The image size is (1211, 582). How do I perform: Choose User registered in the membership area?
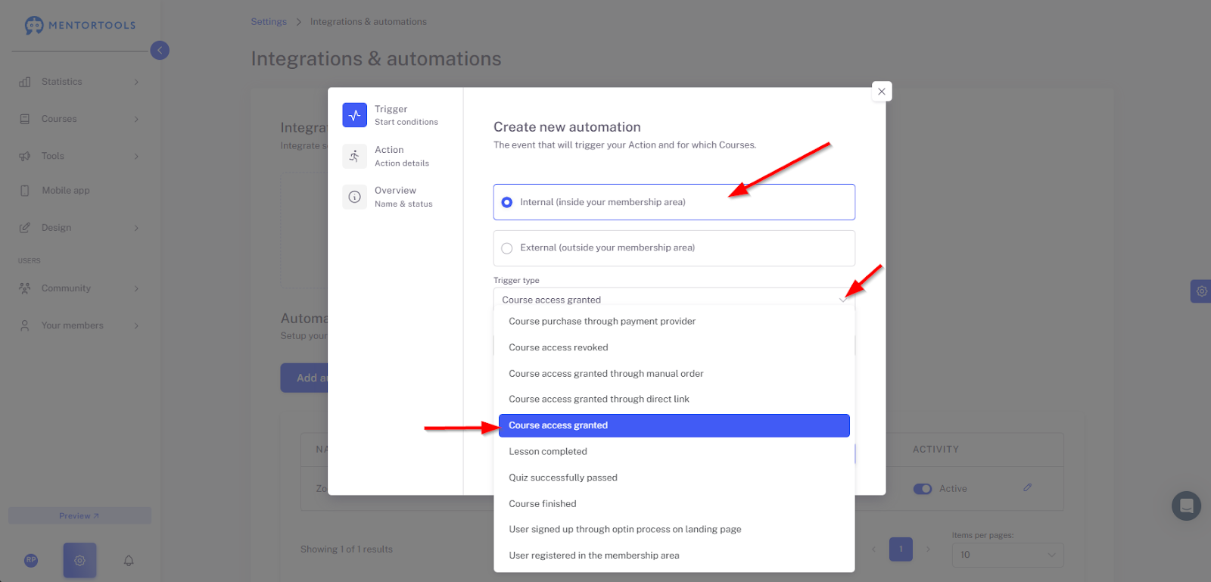[x=674, y=556]
